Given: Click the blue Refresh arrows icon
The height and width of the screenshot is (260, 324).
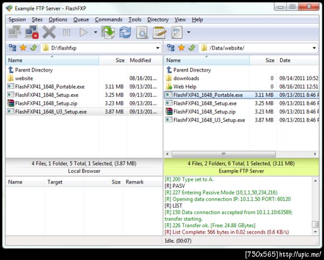Looking at the screenshot, I should [x=125, y=32].
